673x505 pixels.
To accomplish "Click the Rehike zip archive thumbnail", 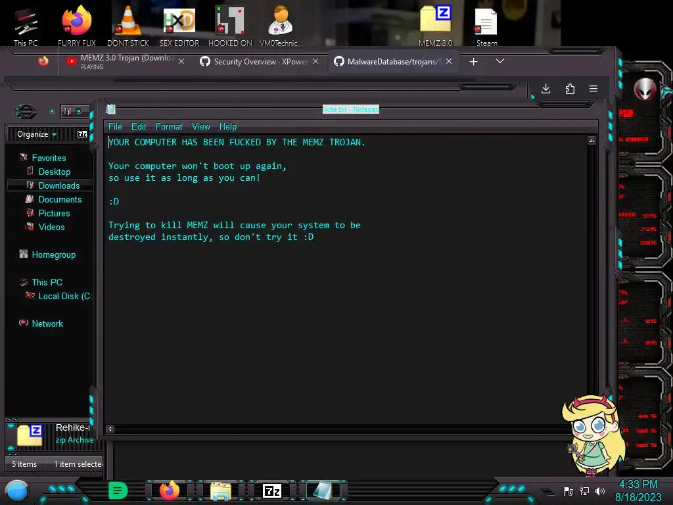I will pyautogui.click(x=30, y=435).
